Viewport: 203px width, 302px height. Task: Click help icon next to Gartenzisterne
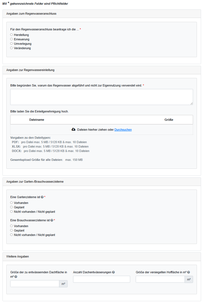[x=42, y=197]
